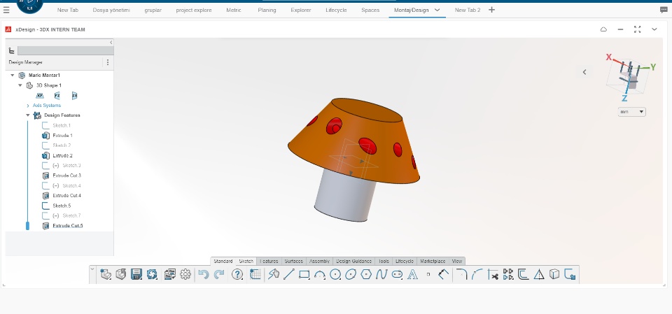Expand the Axis Systems node

pyautogui.click(x=28, y=106)
